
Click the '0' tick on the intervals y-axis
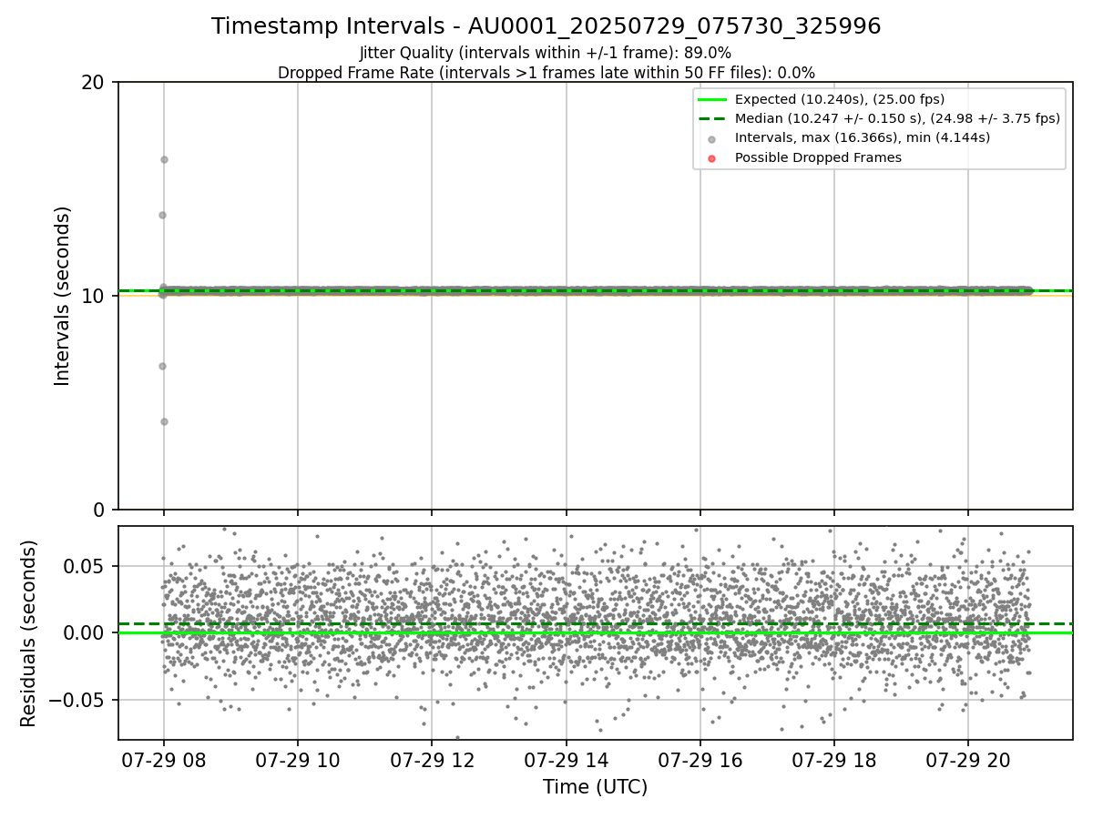[100, 510]
